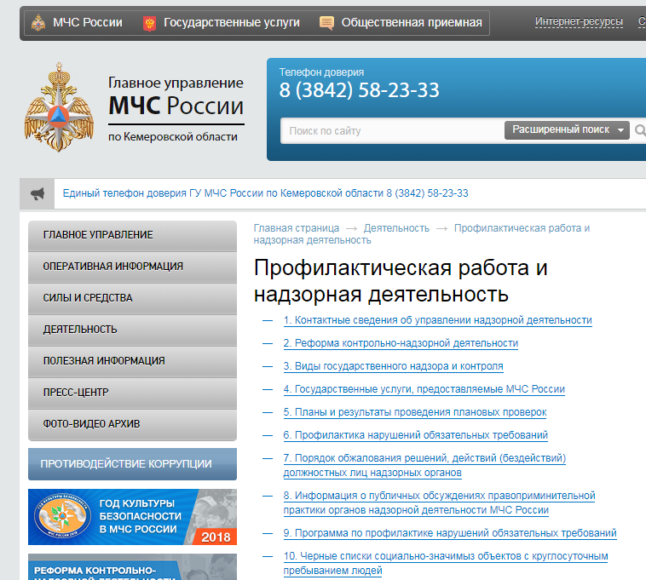Open the Единый телефон доверия announcement link

[x=265, y=193]
